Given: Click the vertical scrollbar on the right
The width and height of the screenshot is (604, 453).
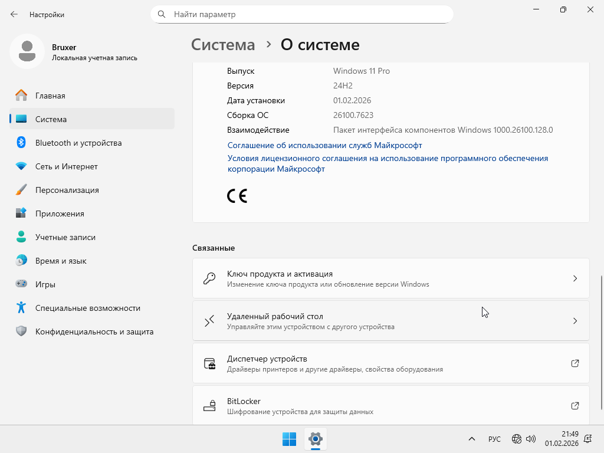Looking at the screenshot, I should (x=601, y=342).
